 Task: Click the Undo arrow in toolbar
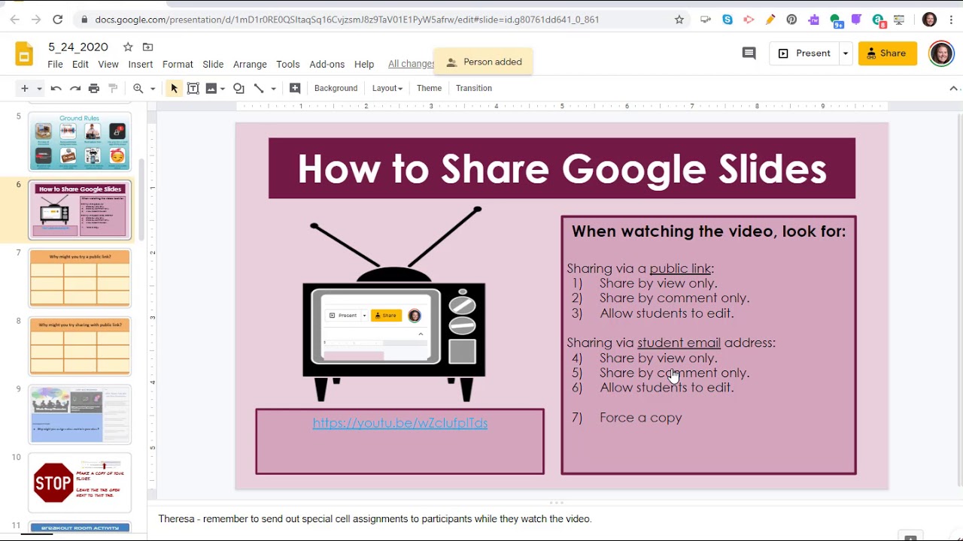(56, 88)
